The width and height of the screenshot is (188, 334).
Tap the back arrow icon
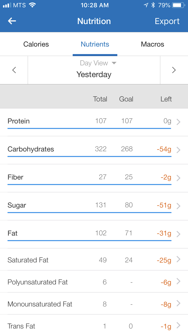coord(12,21)
